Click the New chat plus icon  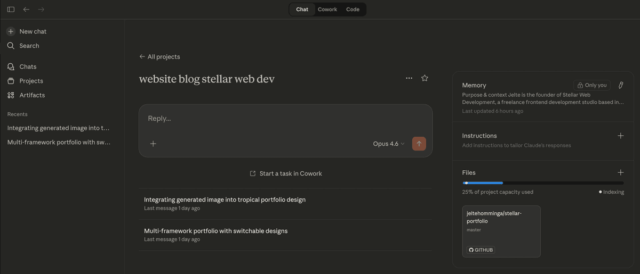point(11,31)
